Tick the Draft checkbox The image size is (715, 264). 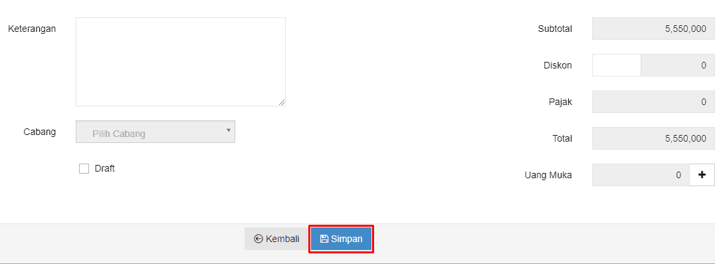tap(84, 169)
